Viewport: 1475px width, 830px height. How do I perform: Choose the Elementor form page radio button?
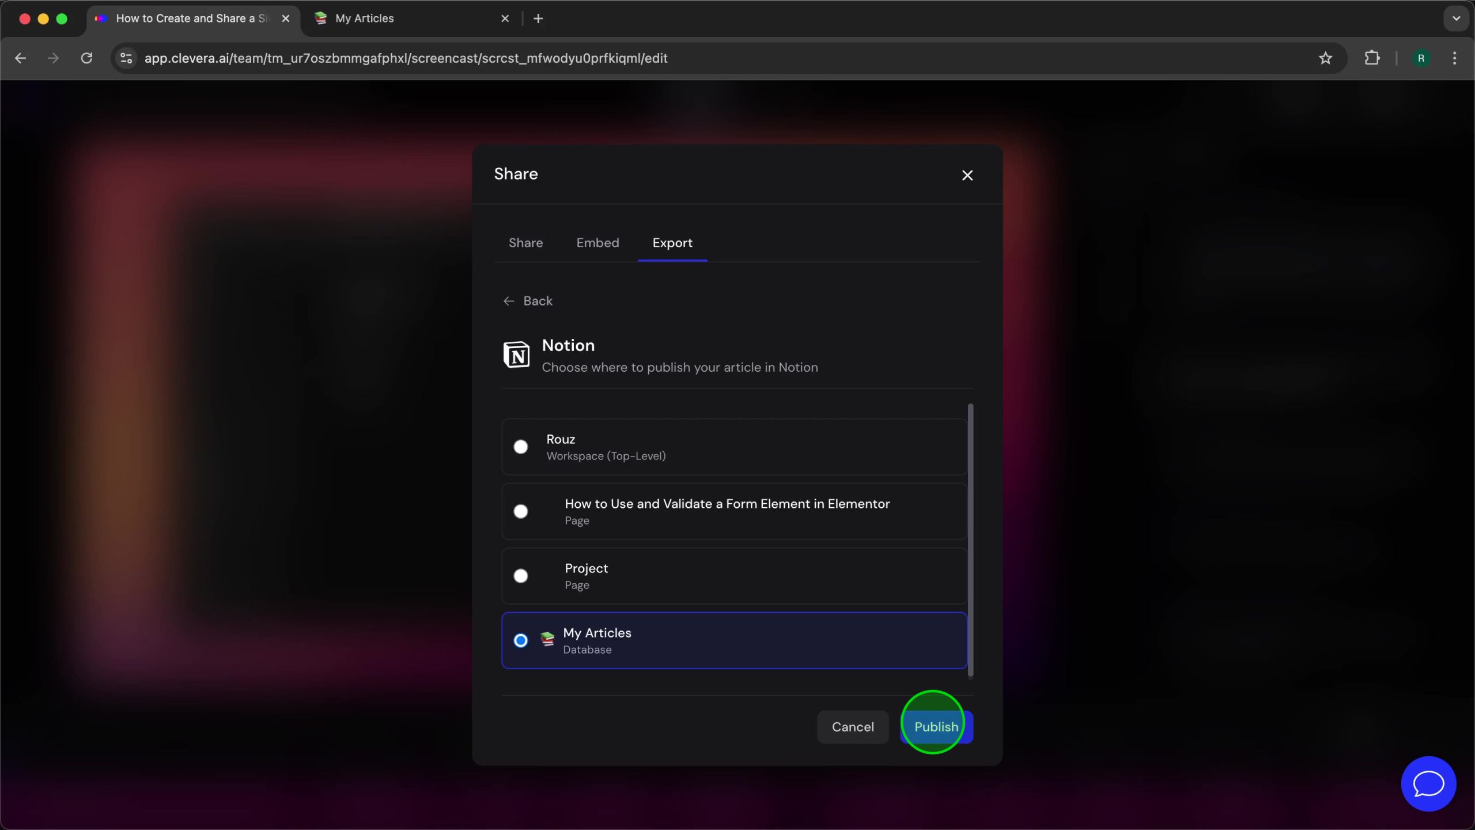tap(520, 511)
